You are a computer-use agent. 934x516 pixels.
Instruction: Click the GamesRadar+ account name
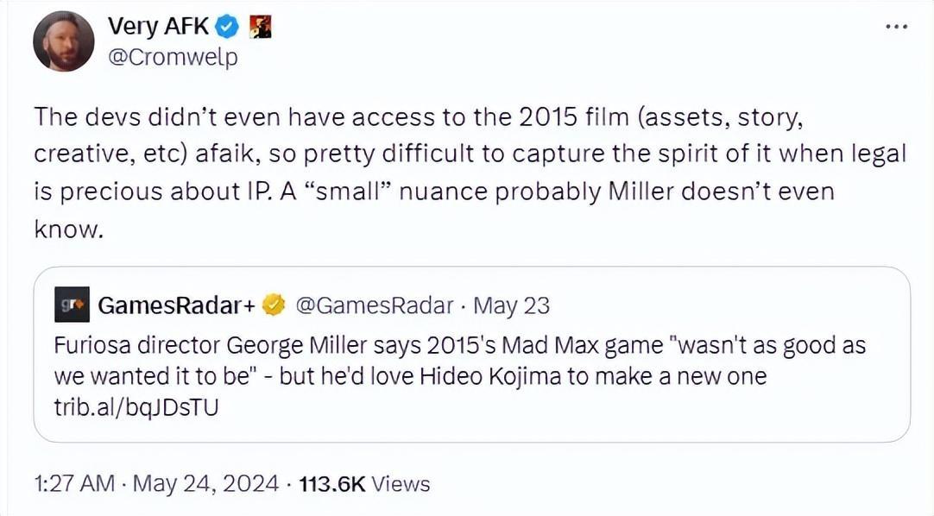(179, 305)
